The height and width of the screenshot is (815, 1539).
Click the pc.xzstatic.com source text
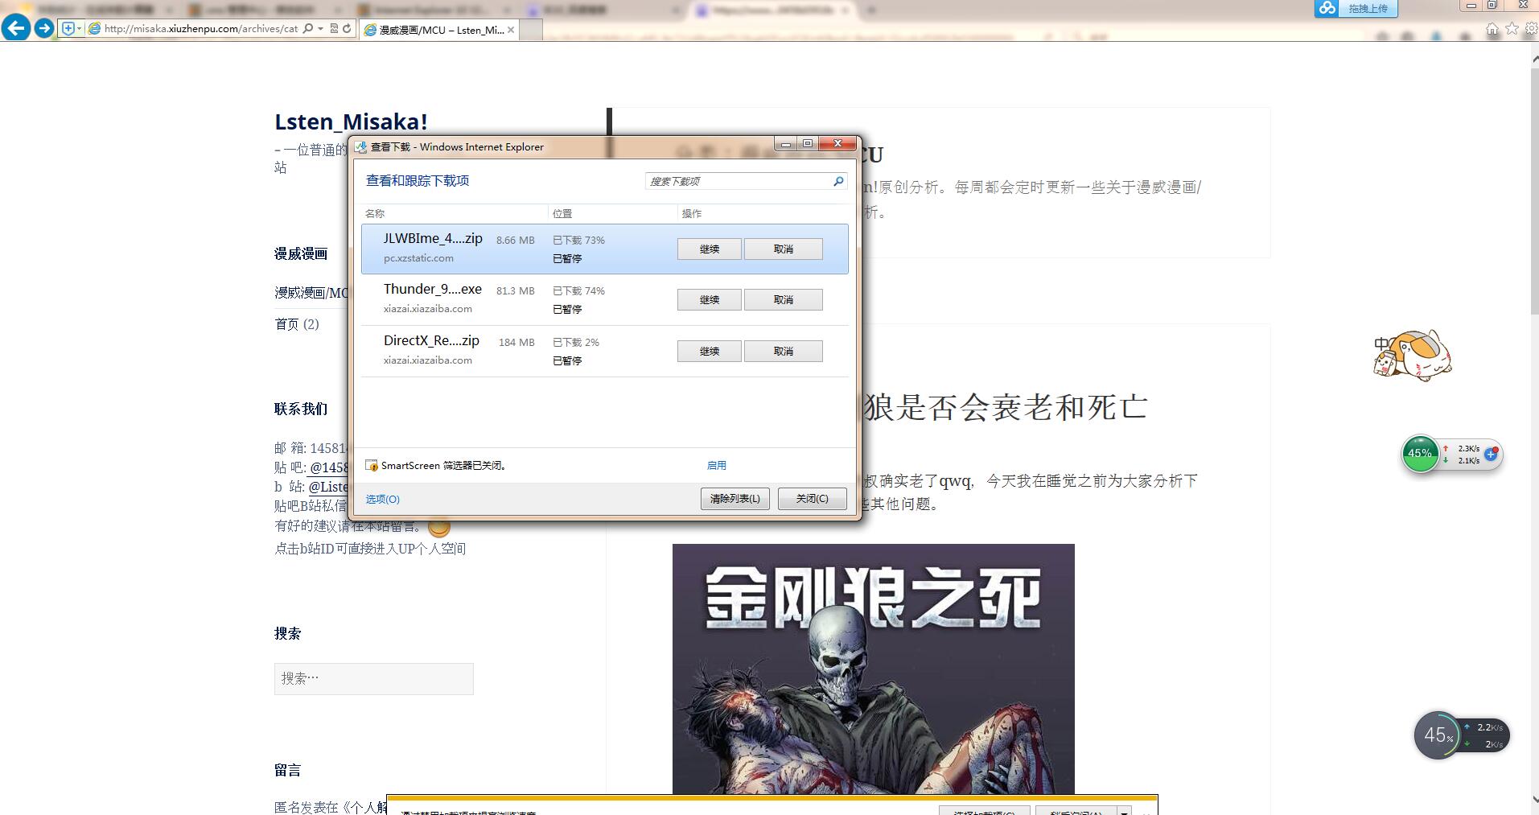[418, 258]
